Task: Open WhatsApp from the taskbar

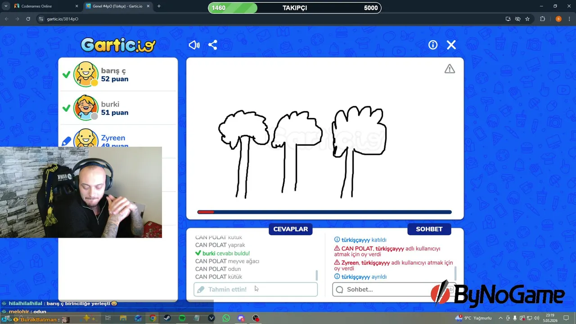Action: [x=226, y=318]
